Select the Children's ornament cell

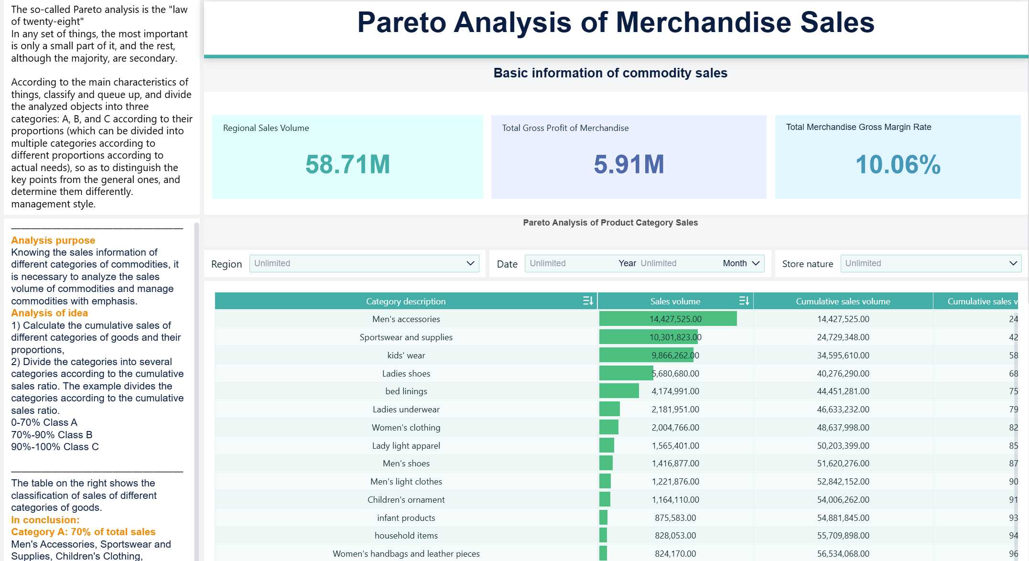coord(406,499)
